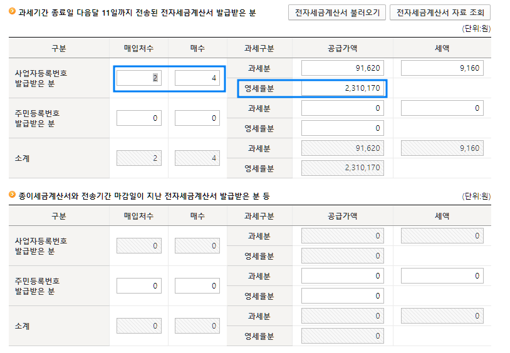Click 매입처수 for 주민등록번호 in the 종이세금계산서 table
Viewport: 510px width, 353px height.
coord(138,286)
